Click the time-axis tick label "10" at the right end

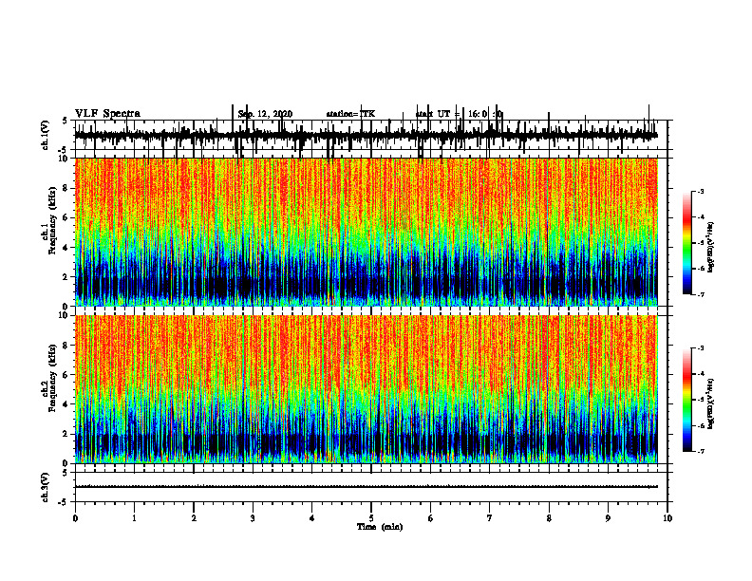667,518
